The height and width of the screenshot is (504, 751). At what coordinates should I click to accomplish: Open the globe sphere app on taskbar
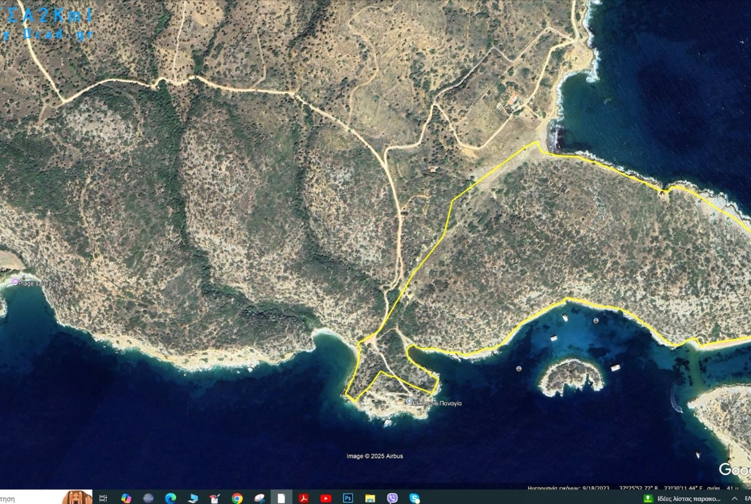(x=148, y=498)
